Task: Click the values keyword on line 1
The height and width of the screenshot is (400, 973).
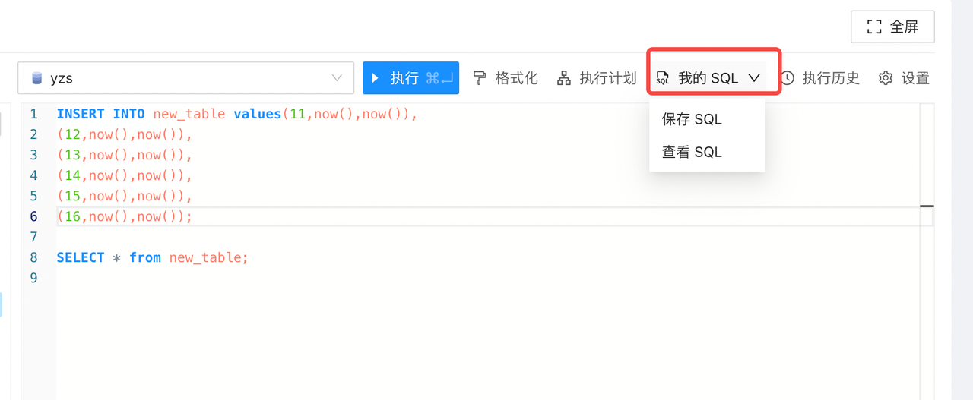Action: [x=257, y=114]
